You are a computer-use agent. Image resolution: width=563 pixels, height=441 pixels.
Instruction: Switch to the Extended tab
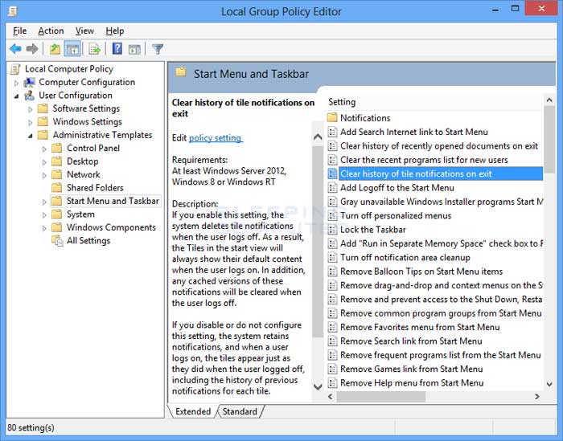(x=193, y=411)
